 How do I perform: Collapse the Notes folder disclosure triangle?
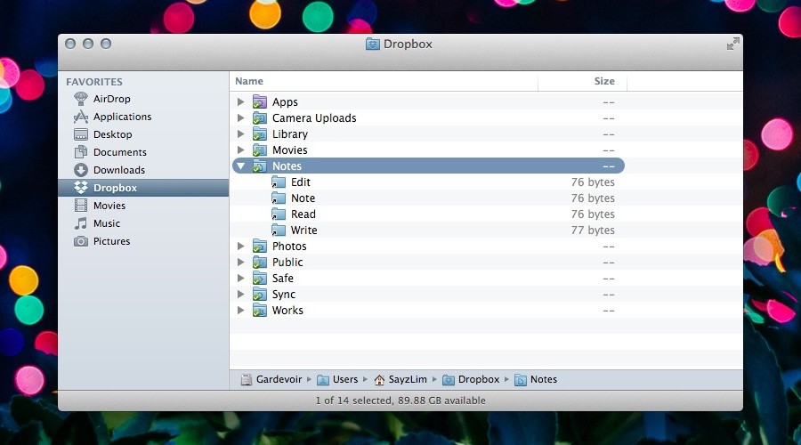(241, 166)
